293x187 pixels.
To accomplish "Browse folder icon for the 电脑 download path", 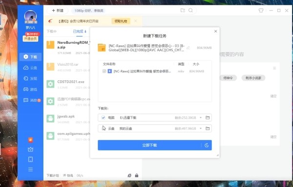I will (x=208, y=117).
